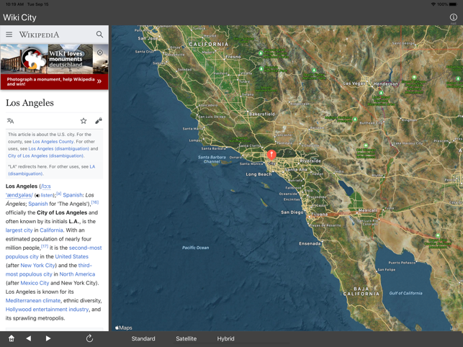463x347 pixels.
Task: Dismiss the Wiki loves monuments banner
Action: (100, 53)
